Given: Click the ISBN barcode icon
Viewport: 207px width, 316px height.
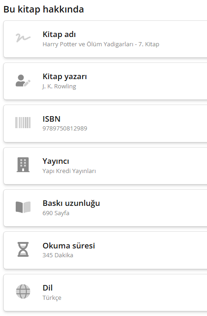Looking at the screenshot, I should pyautogui.click(x=23, y=123).
